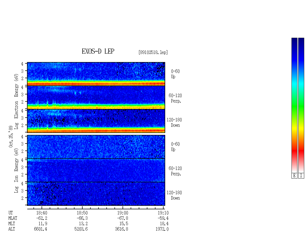Click the ion 0-60 Up spectrogram panel
The width and height of the screenshot is (305, 236).
(x=96, y=147)
